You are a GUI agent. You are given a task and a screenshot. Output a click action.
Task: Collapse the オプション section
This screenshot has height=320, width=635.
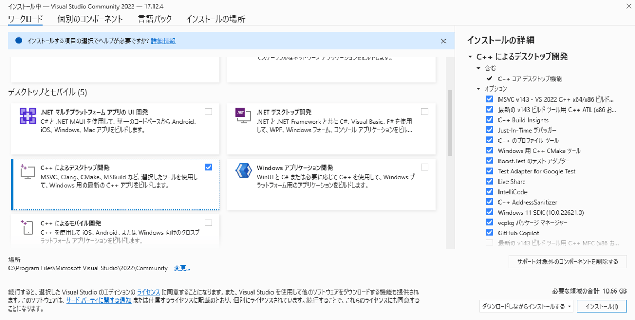479,89
